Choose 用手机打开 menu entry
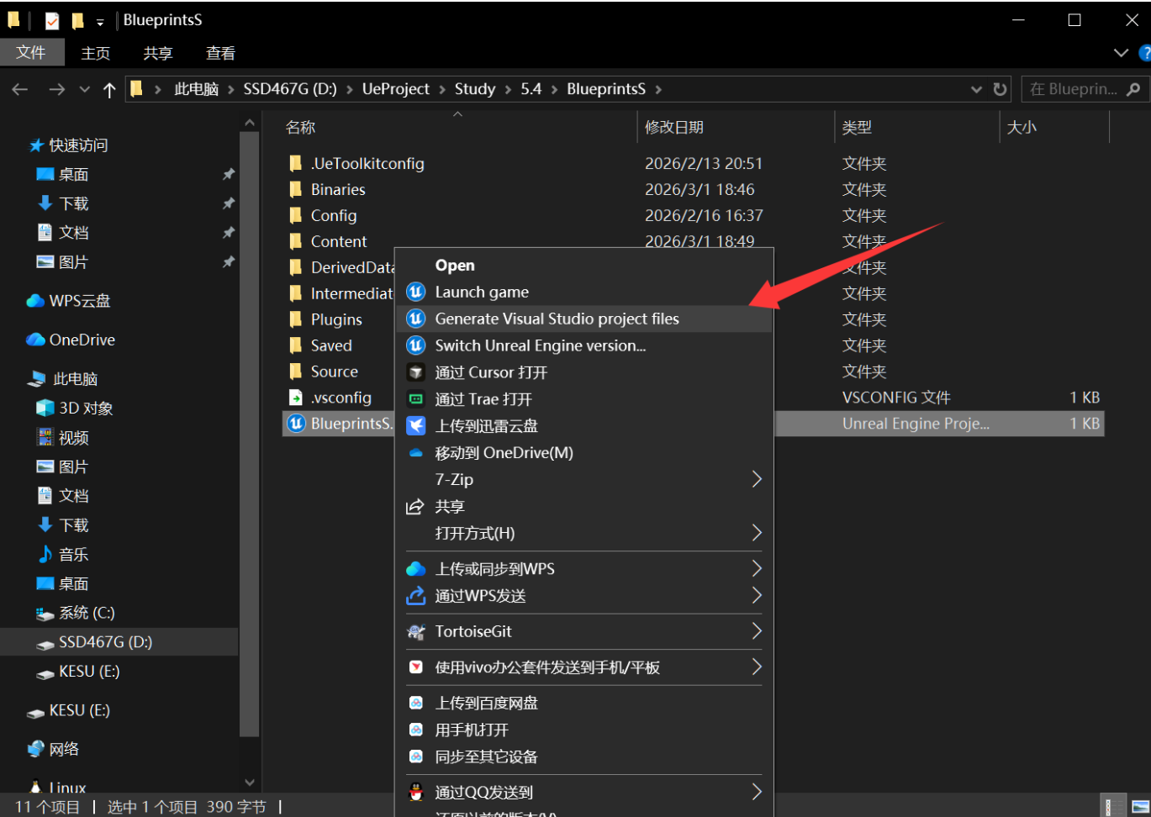This screenshot has height=817, width=1151. pos(584,730)
